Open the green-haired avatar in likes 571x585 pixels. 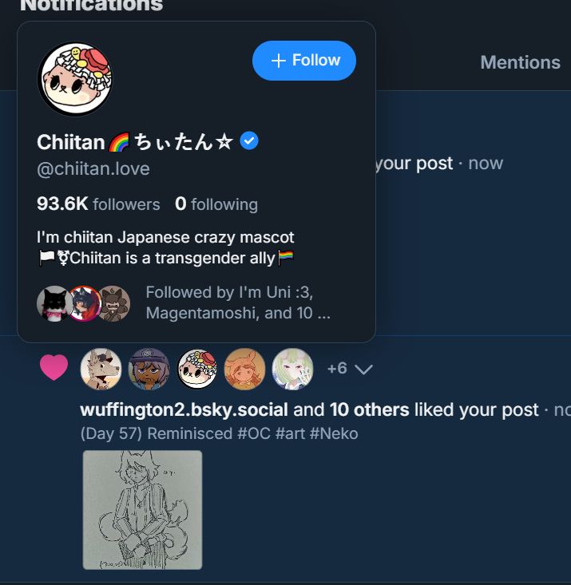tap(292, 369)
